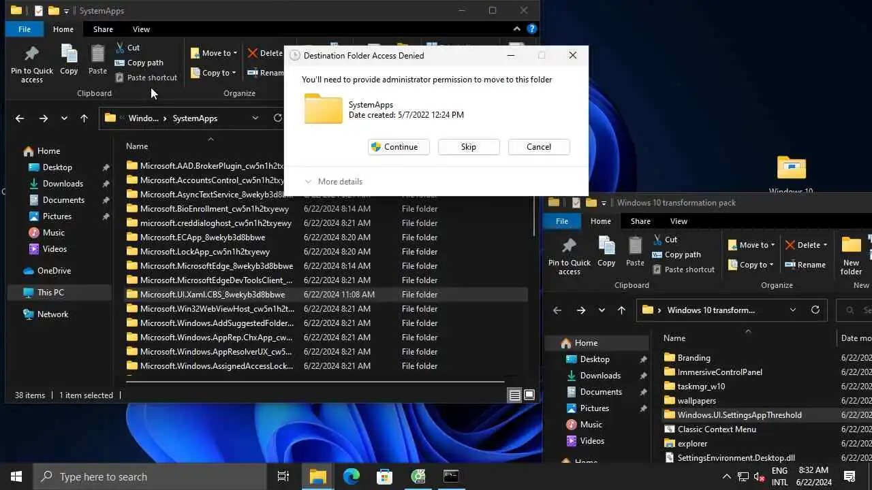
Task: Show hidden system tray icons
Action: pyautogui.click(x=726, y=476)
